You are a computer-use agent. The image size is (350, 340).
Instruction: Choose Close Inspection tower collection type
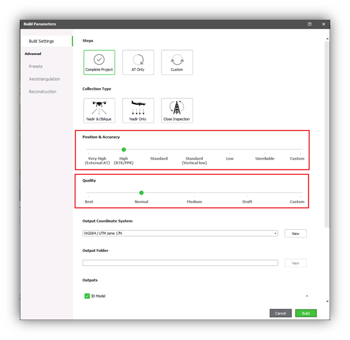(x=177, y=110)
